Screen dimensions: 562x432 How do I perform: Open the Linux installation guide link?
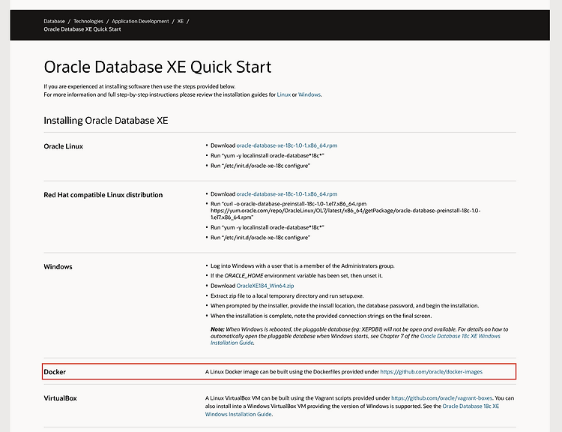pos(283,94)
